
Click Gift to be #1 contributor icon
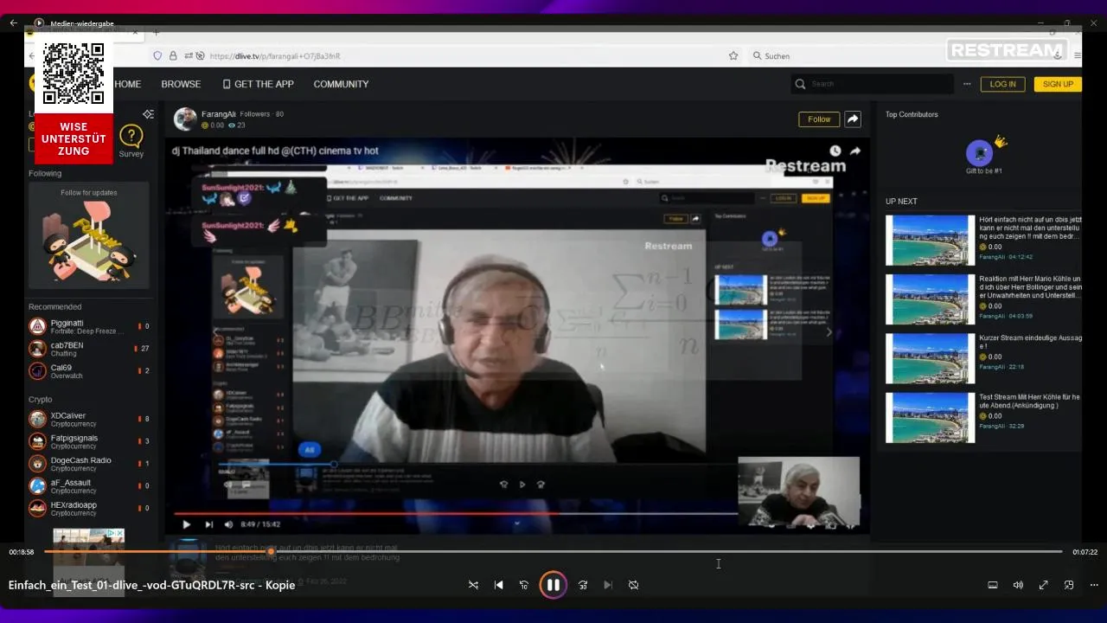pyautogui.click(x=979, y=153)
